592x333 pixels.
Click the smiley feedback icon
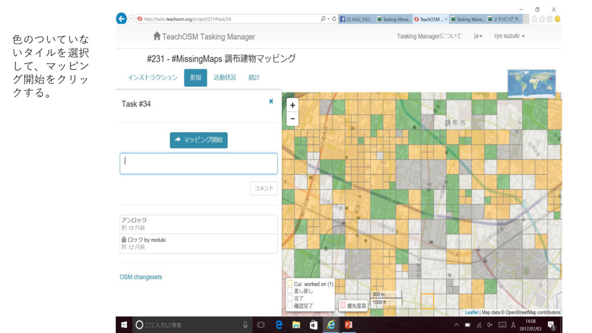point(558,19)
